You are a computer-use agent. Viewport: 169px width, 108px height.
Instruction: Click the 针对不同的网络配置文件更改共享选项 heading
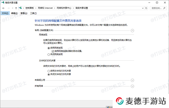[58, 20]
